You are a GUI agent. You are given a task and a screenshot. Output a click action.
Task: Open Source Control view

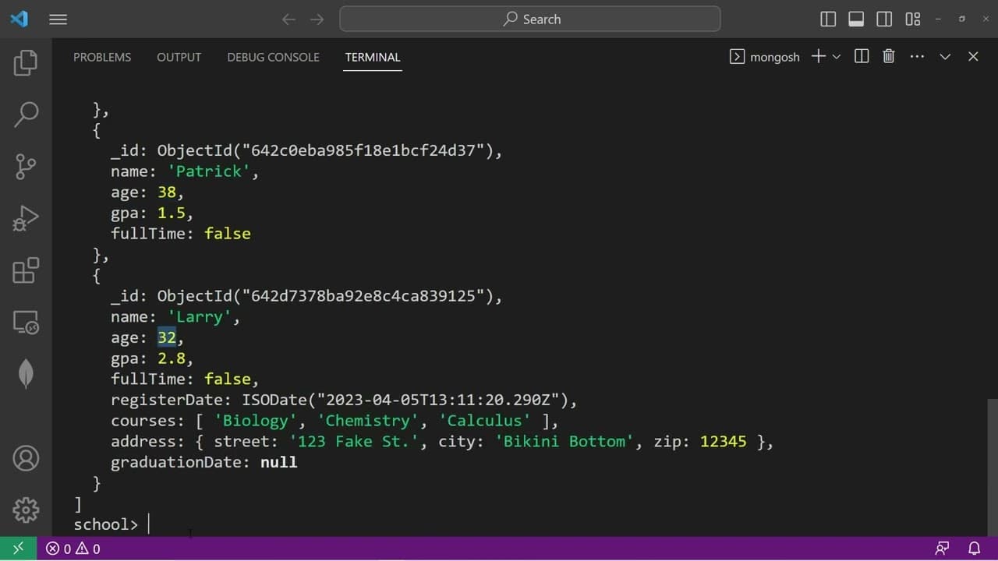click(x=26, y=166)
